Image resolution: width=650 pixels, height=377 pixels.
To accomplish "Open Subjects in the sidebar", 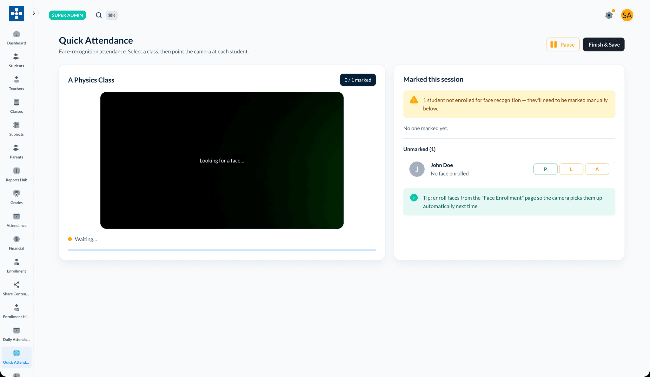I will (x=17, y=129).
